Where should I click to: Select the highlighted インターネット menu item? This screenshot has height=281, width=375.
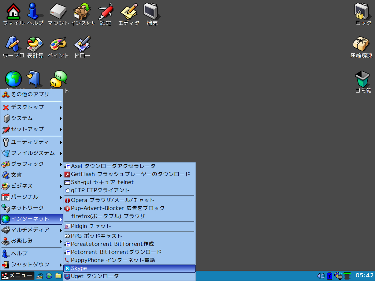[31, 219]
